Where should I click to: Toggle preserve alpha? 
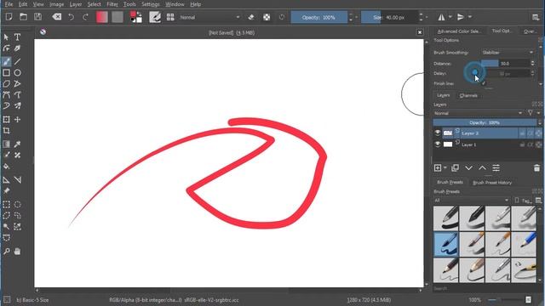click(267, 17)
